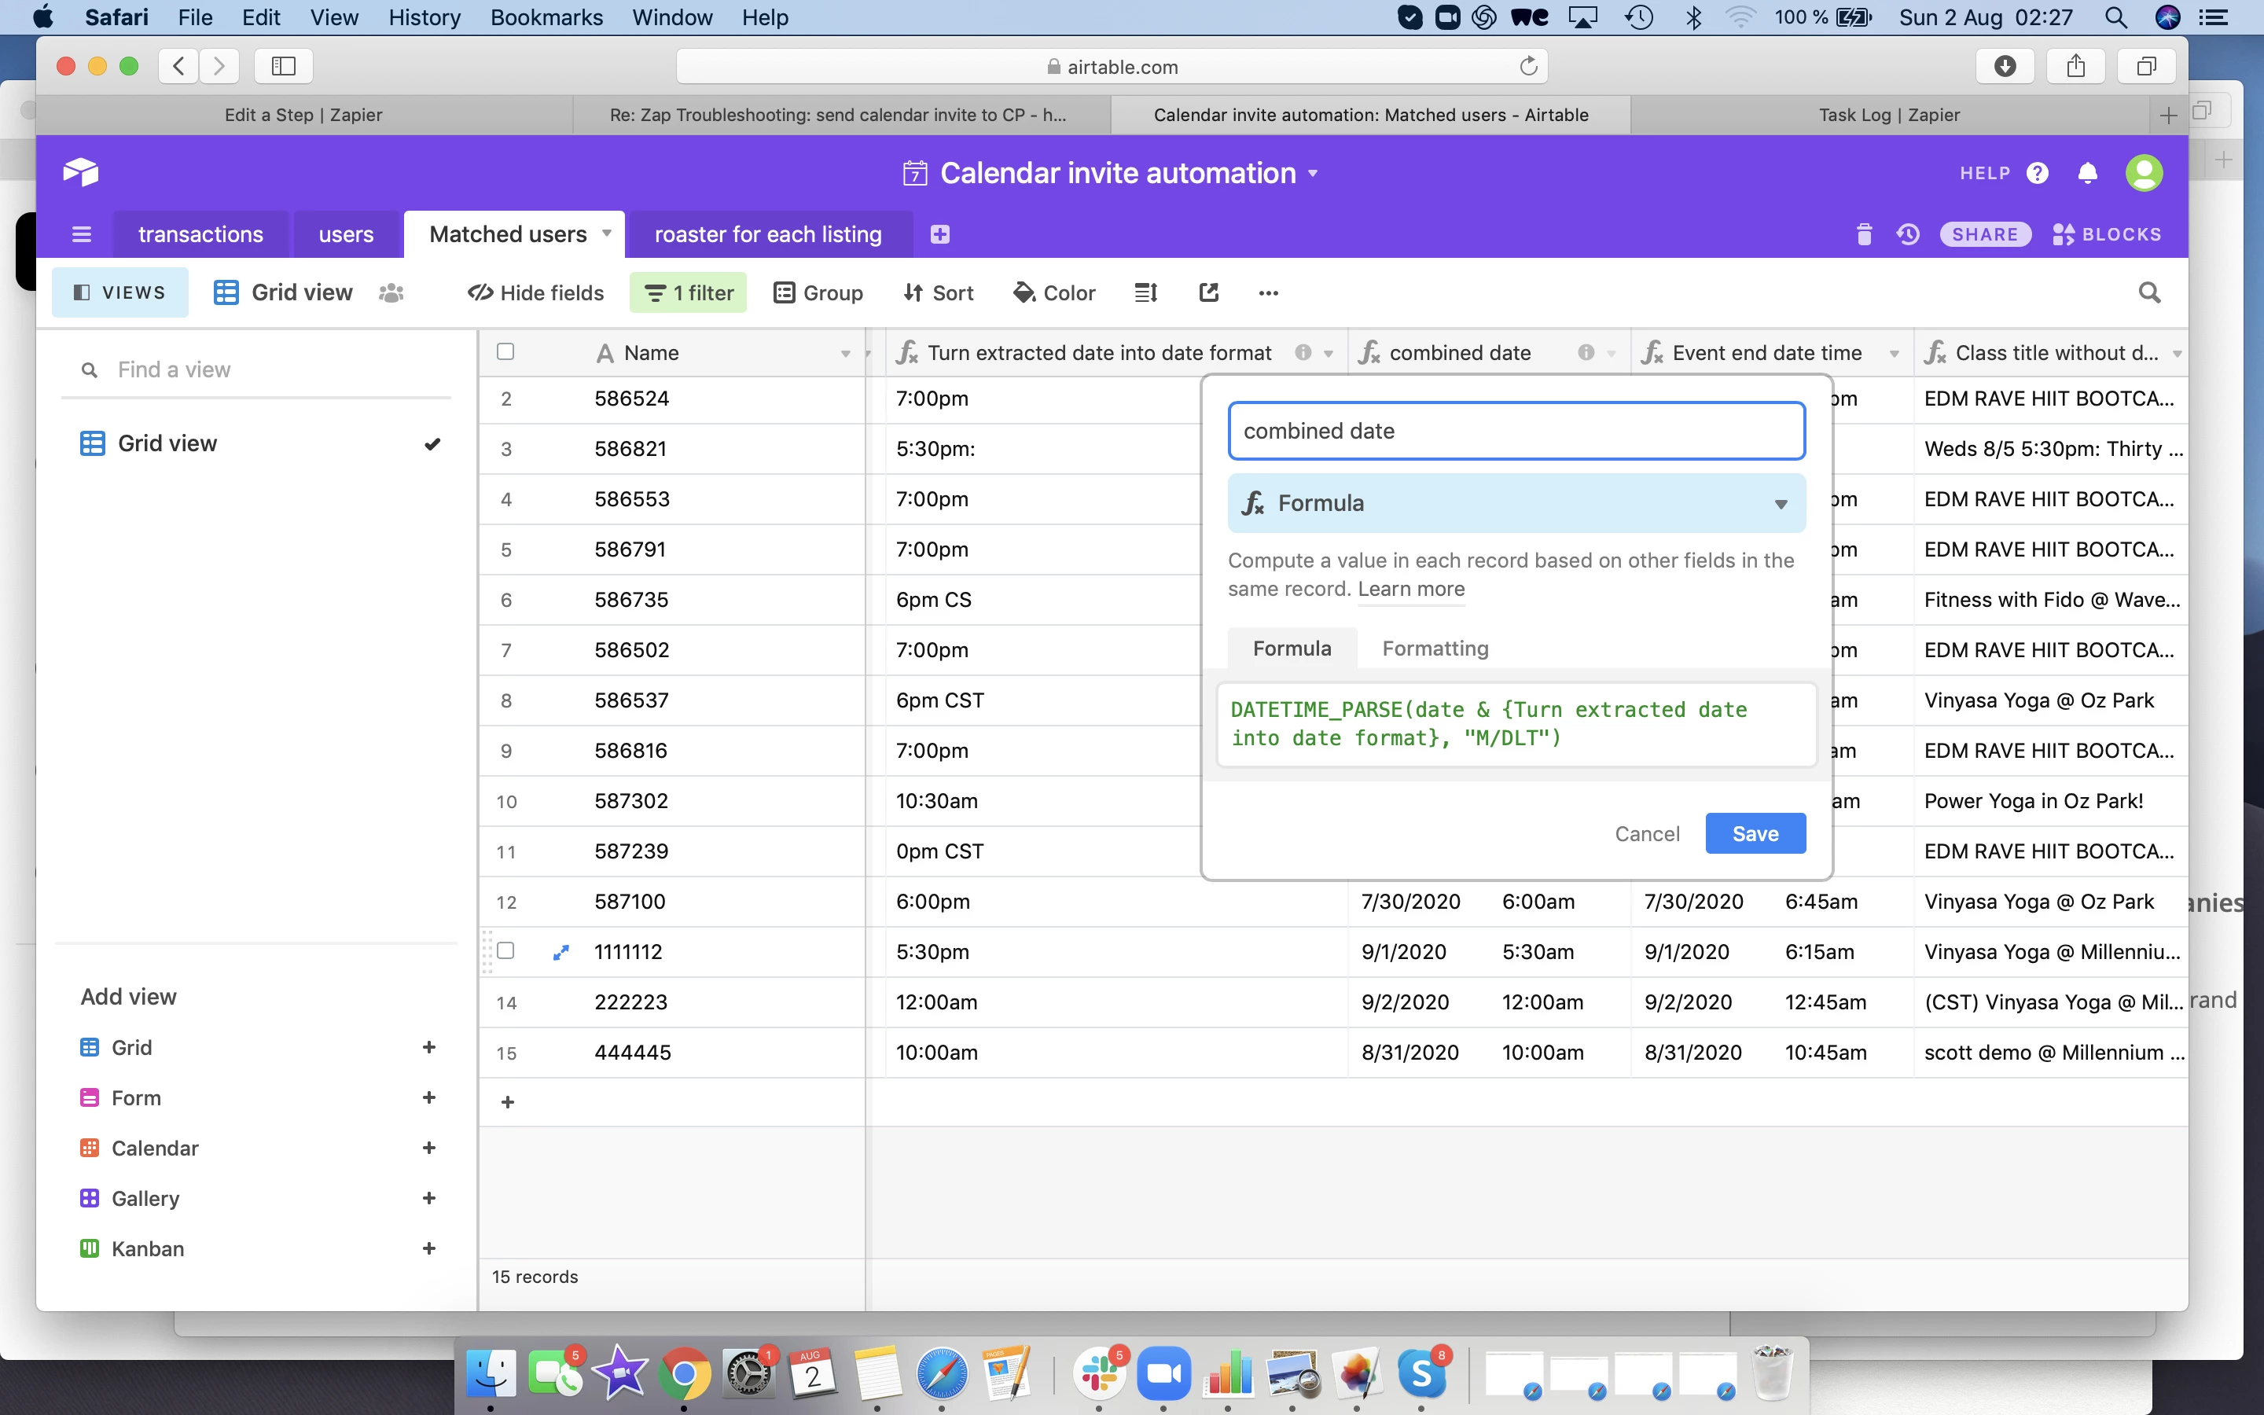Open the base history clock icon

(x=1908, y=234)
